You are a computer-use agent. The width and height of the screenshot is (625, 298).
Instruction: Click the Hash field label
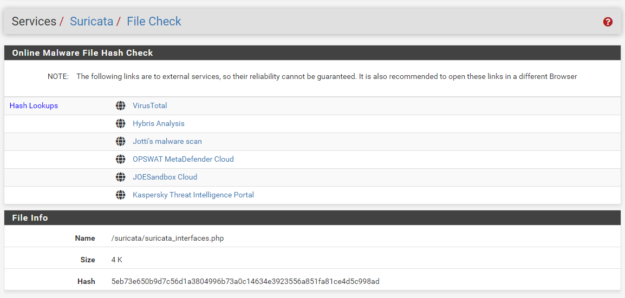pyautogui.click(x=87, y=282)
